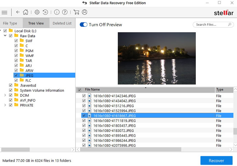Expand the DCIM folder
Viewport: 237px width, 166px height.
(5, 95)
